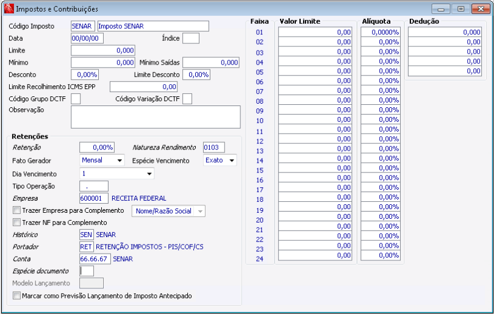This screenshot has height=314, width=494.
Task: Click the Data field showing 00/00/00
Action: [87, 38]
